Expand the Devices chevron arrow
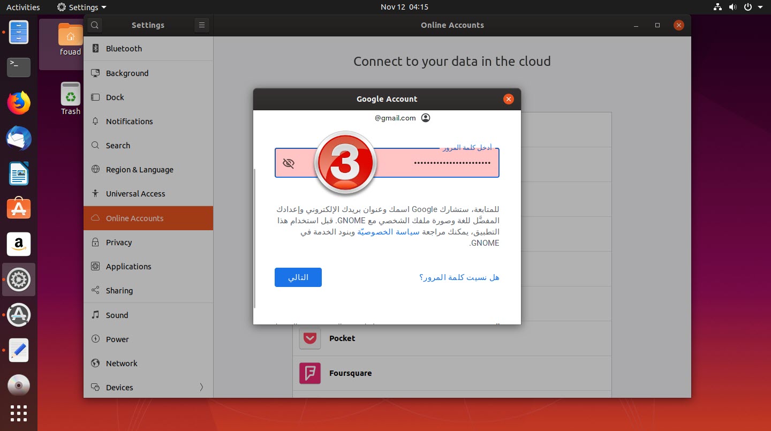 [x=201, y=387]
